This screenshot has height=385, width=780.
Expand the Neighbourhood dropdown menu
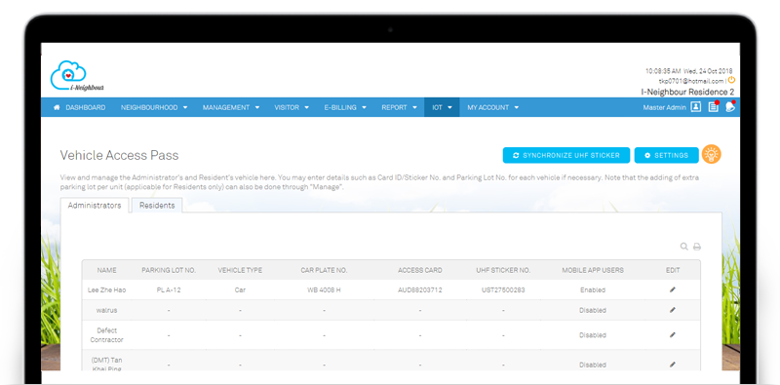pyautogui.click(x=154, y=107)
